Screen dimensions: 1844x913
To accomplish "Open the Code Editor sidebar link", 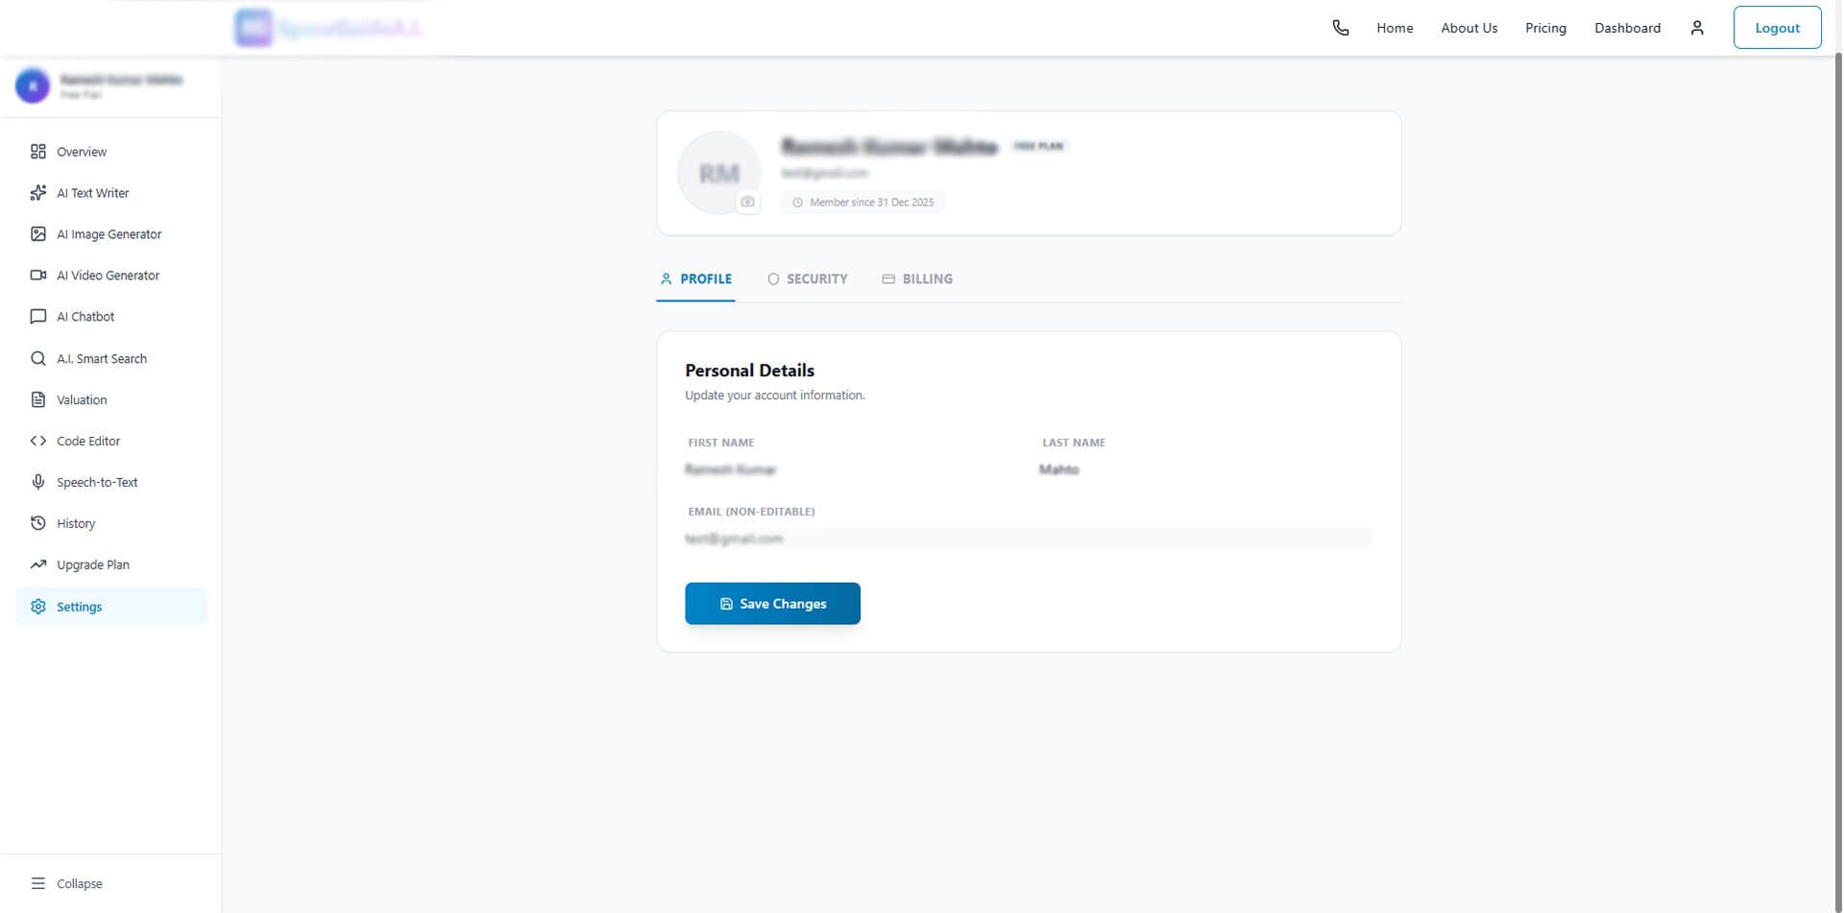I will click(x=111, y=441).
